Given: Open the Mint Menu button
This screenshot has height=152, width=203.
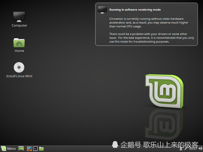Looking at the screenshot, I should pos(9,149).
